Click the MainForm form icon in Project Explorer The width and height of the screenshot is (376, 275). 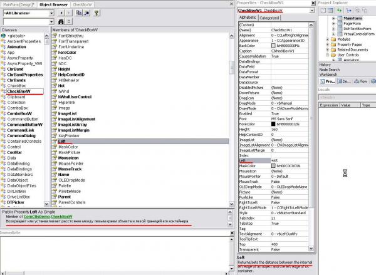pyautogui.click(x=340, y=18)
